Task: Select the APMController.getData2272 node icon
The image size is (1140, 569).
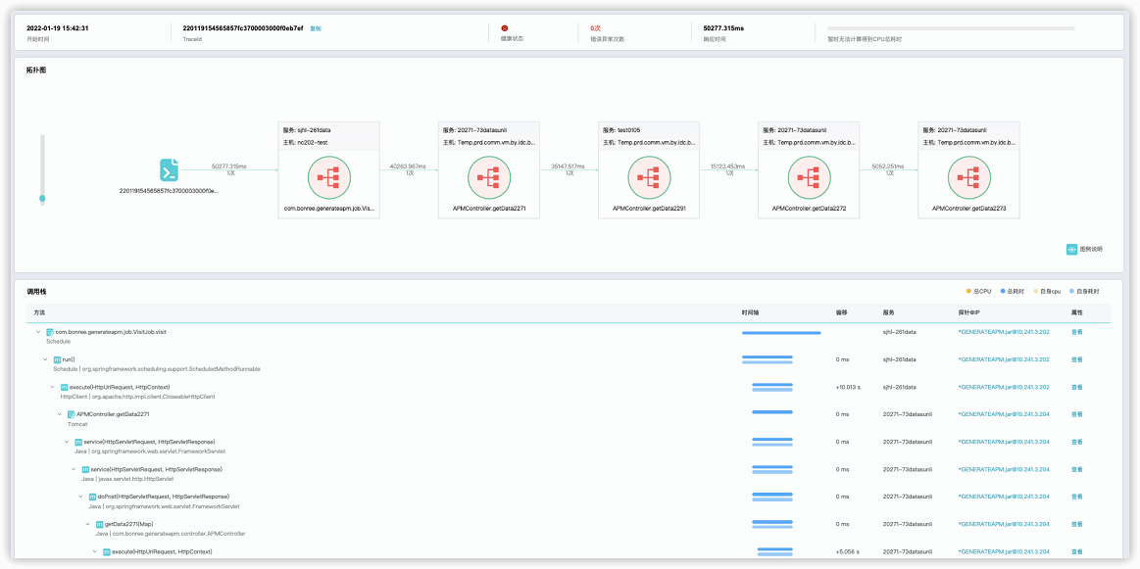Action: 809,177
